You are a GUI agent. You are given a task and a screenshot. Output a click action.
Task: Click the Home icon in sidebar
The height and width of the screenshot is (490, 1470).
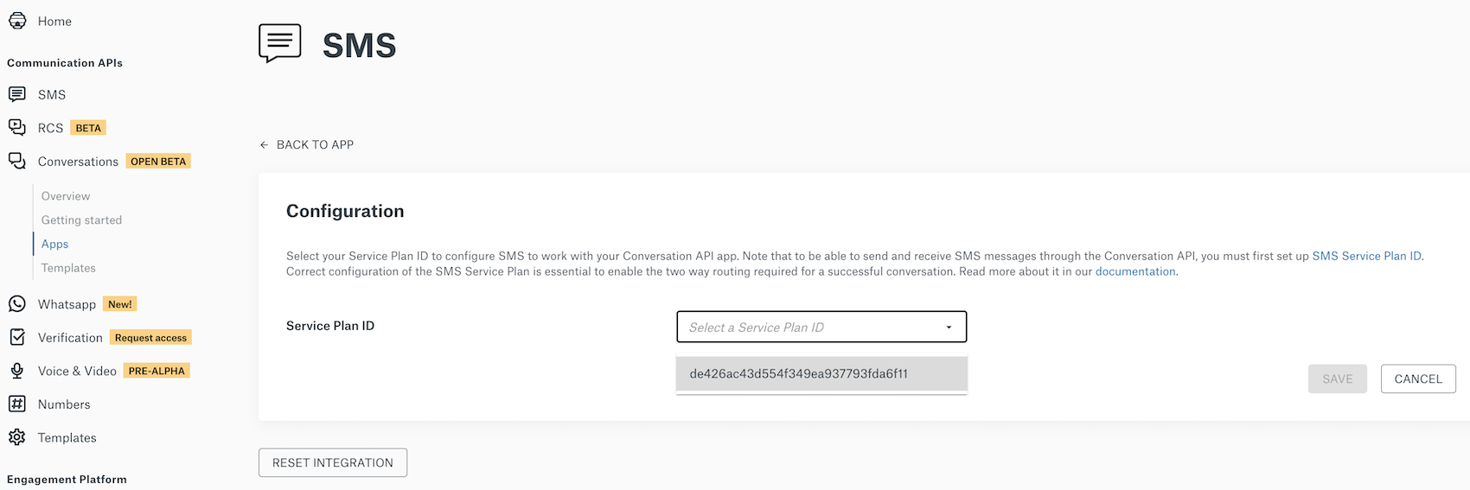(17, 21)
